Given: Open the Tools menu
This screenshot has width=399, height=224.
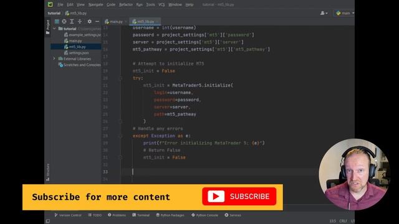Looking at the screenshot, I should pos(150,4).
